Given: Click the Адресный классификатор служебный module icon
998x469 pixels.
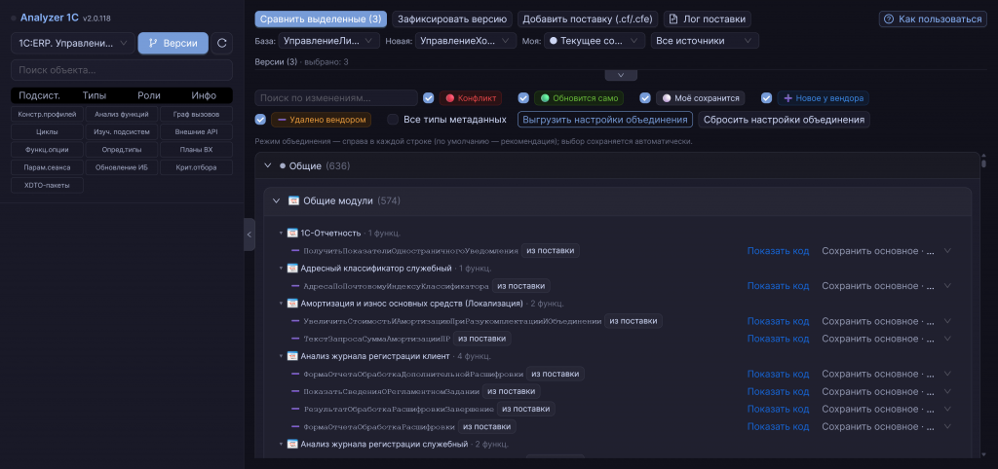Looking at the screenshot, I should pyautogui.click(x=292, y=269).
